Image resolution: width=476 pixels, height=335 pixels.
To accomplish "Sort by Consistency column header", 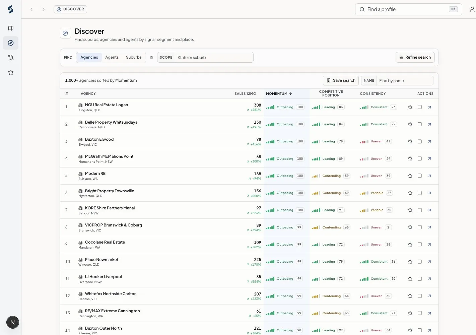I will click(373, 94).
